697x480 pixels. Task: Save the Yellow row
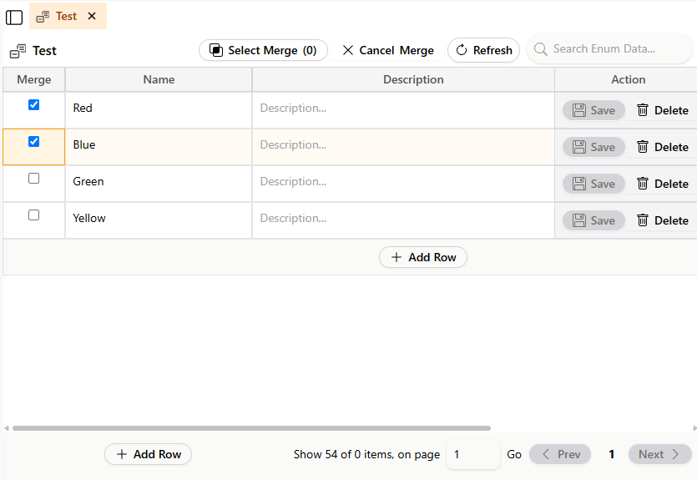click(593, 220)
